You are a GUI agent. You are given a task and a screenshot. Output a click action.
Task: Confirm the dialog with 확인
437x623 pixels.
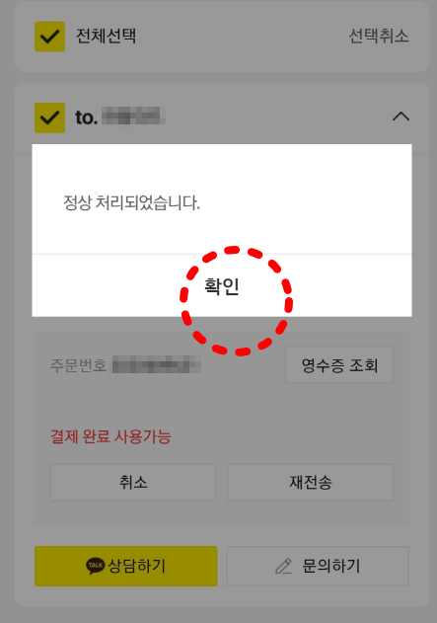[222, 285]
